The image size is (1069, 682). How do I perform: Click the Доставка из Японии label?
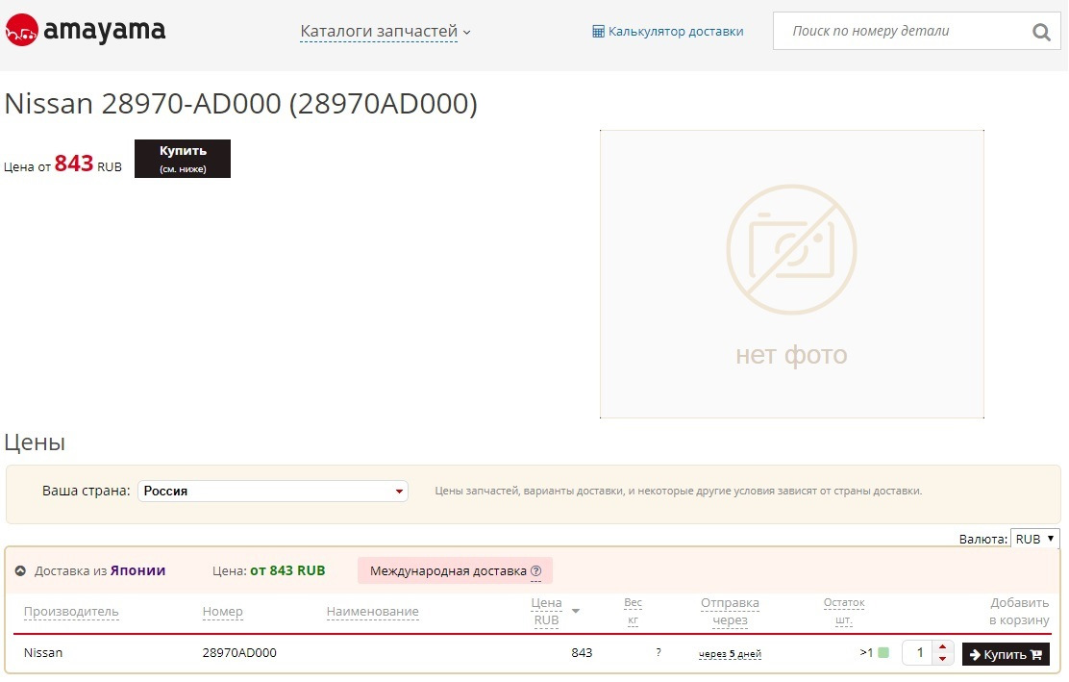tap(100, 570)
